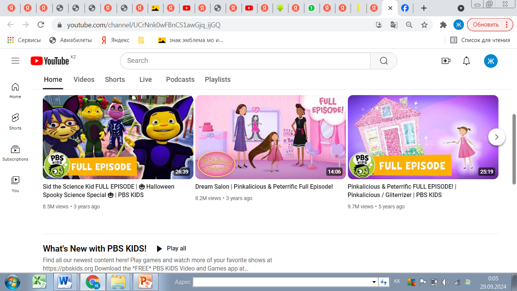Open the Create video camera icon
This screenshot has height=291, width=517.
pyautogui.click(x=446, y=61)
